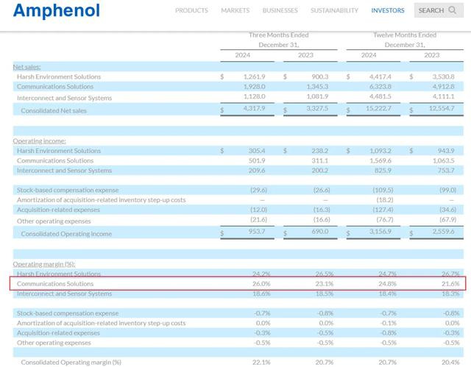Click the Amphenol logo
The height and width of the screenshot is (367, 471).
point(57,10)
